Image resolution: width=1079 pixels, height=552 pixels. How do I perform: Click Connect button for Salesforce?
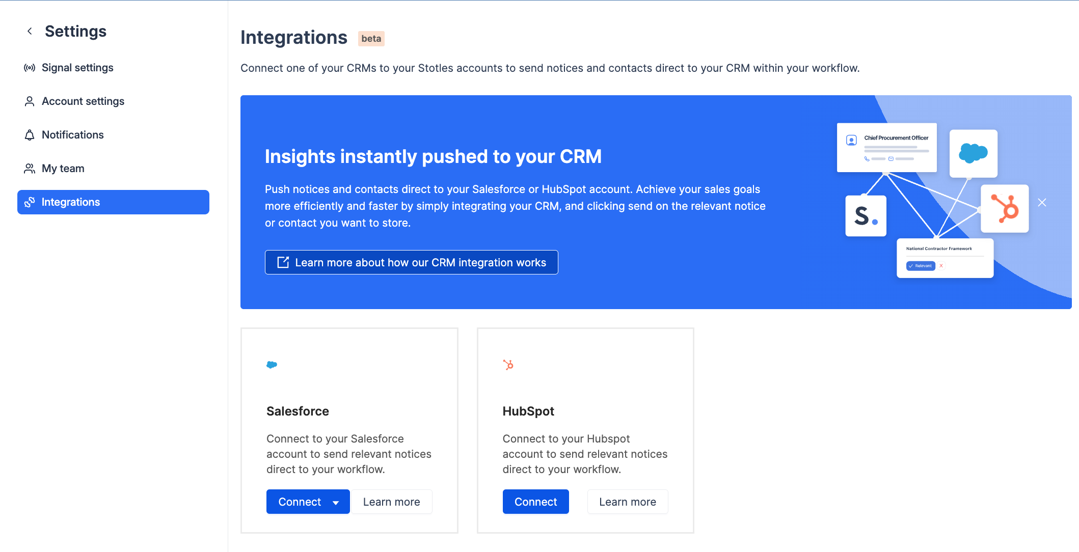pyautogui.click(x=299, y=502)
